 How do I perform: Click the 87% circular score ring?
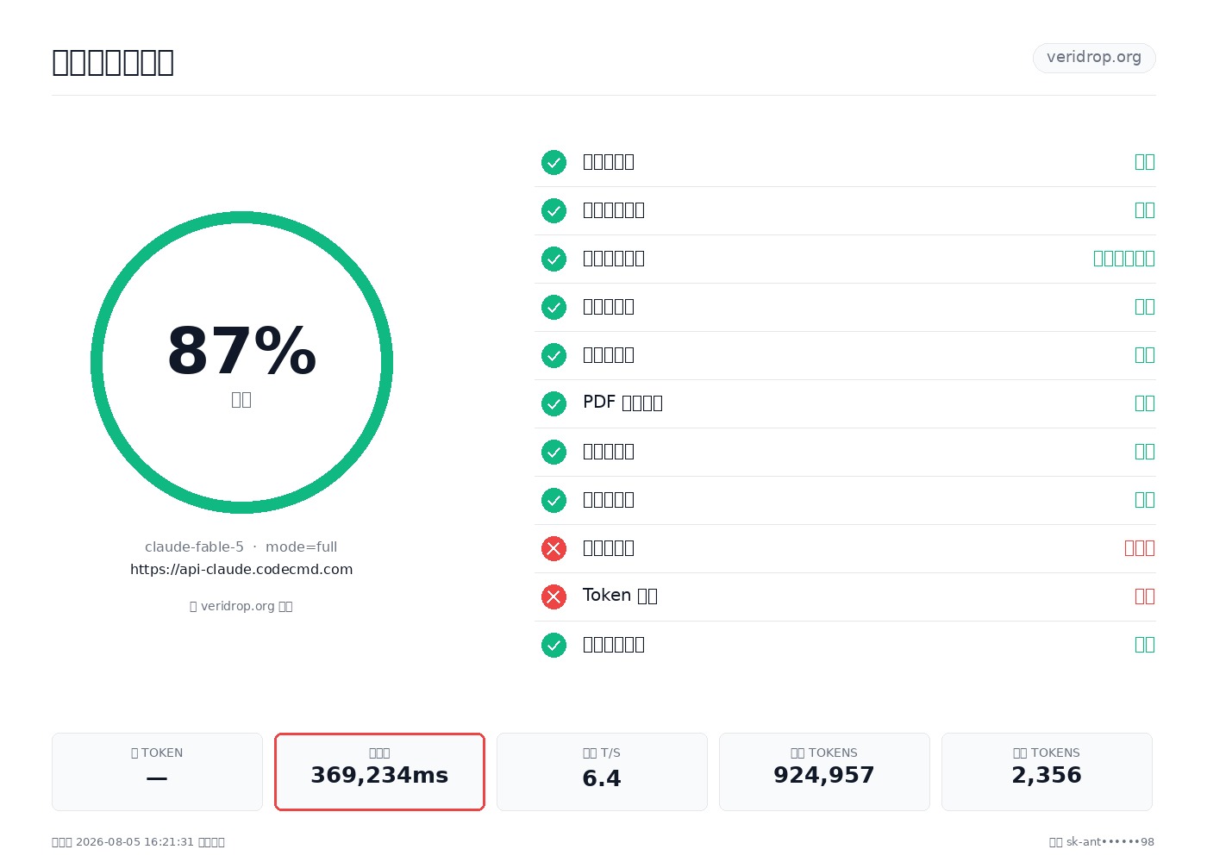(x=241, y=362)
